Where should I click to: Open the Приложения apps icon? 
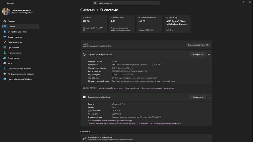point(5,48)
